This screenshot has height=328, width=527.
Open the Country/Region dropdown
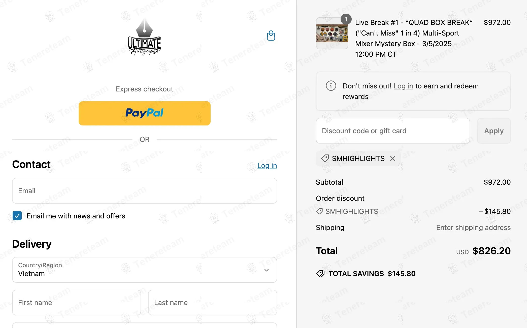coord(144,270)
